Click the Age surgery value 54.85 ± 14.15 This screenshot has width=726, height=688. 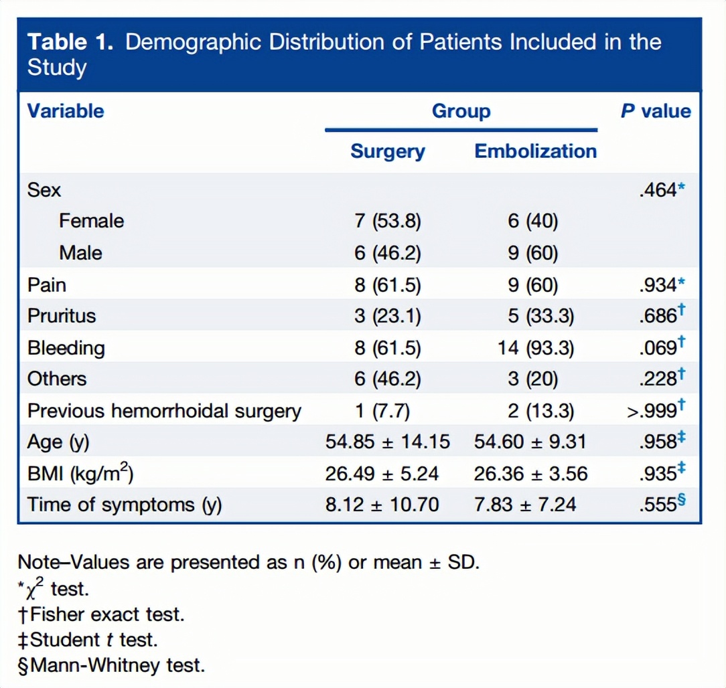pos(388,442)
